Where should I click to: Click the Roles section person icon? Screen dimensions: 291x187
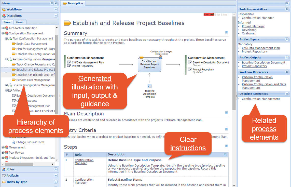(4, 169)
